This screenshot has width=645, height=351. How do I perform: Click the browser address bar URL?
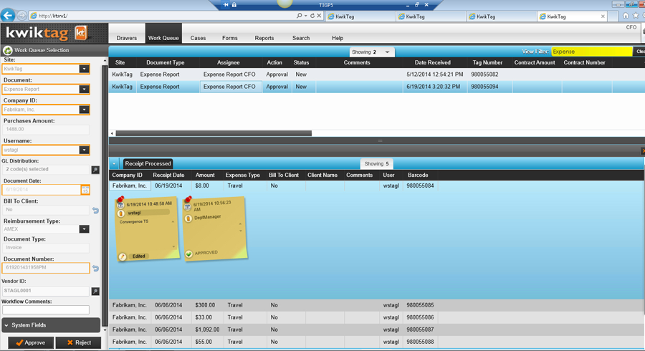pos(53,16)
